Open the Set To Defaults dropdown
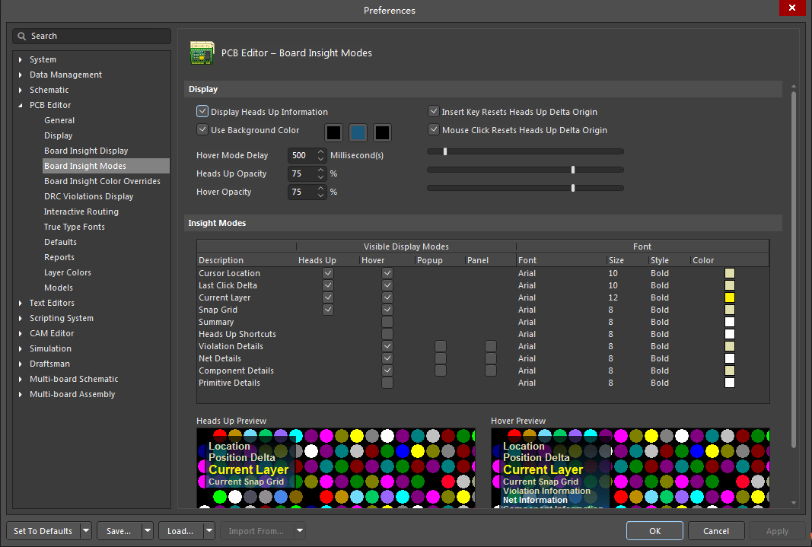812x547 pixels. [x=87, y=530]
